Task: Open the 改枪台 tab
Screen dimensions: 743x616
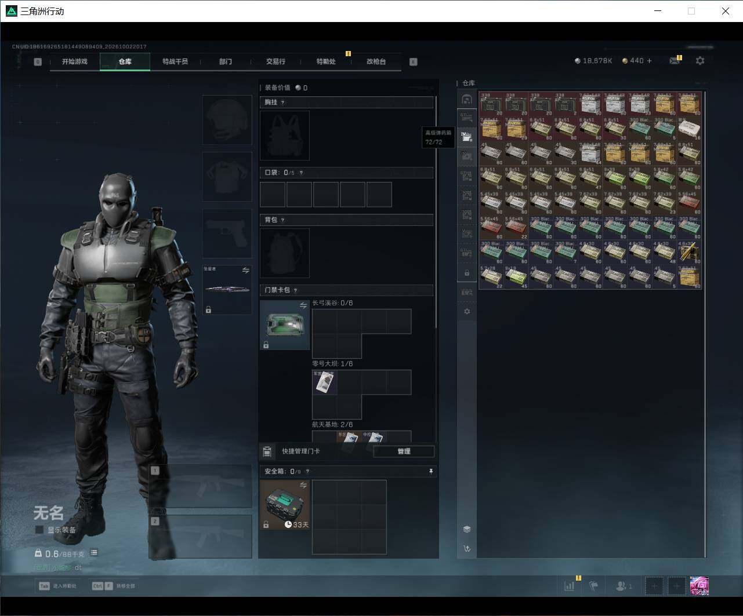Action: click(376, 61)
